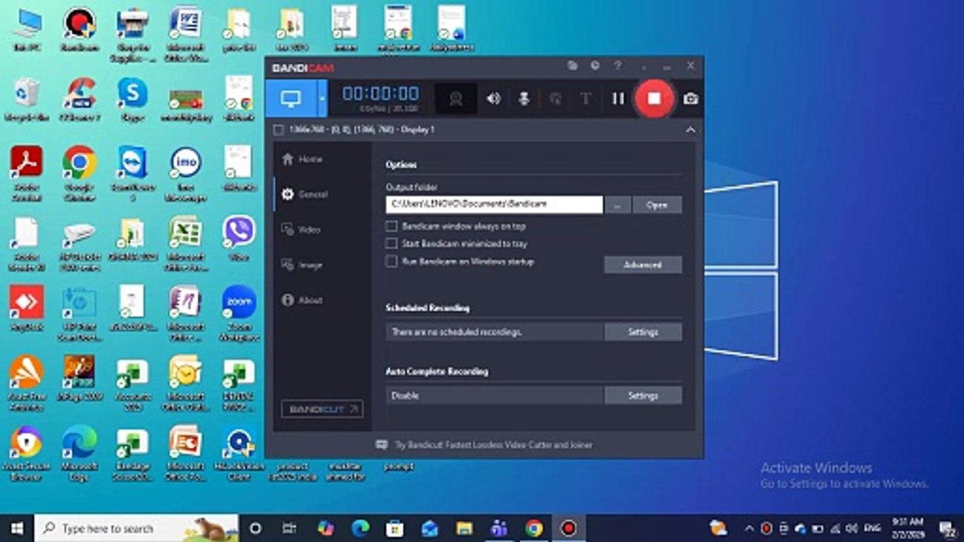This screenshot has width=964, height=542.
Task: Toggle the webcam overlay icon in Bandicam
Action: click(456, 99)
